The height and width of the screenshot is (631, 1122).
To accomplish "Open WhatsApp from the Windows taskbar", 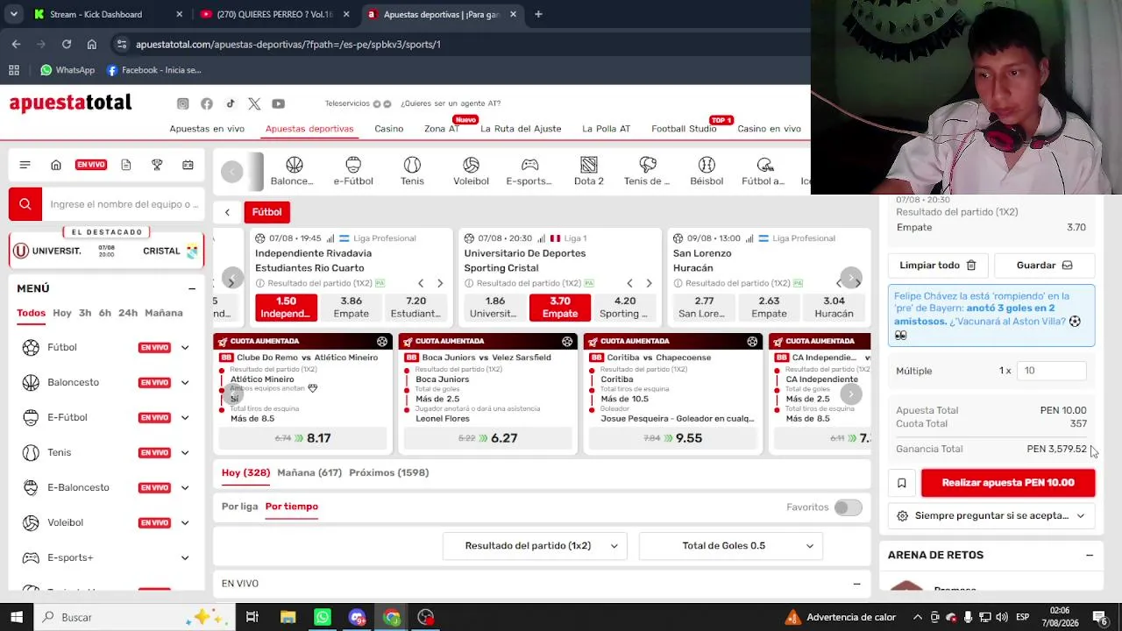I will point(323,617).
